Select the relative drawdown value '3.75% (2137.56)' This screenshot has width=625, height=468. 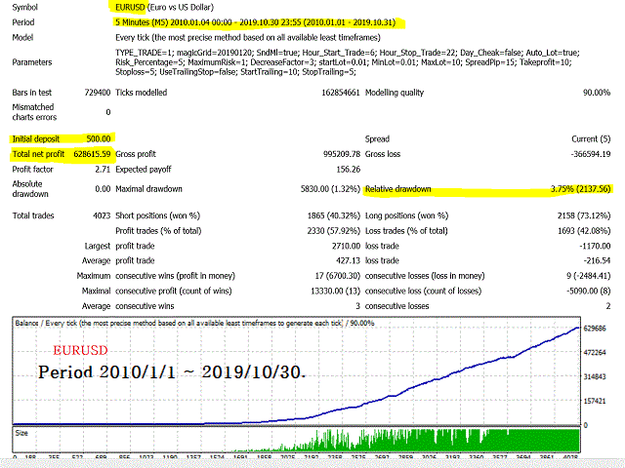tap(580, 189)
